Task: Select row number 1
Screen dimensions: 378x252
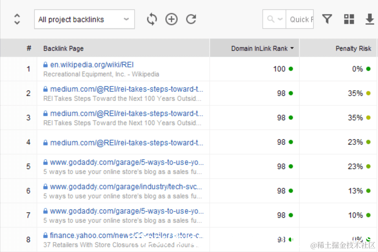Action: tap(28, 69)
